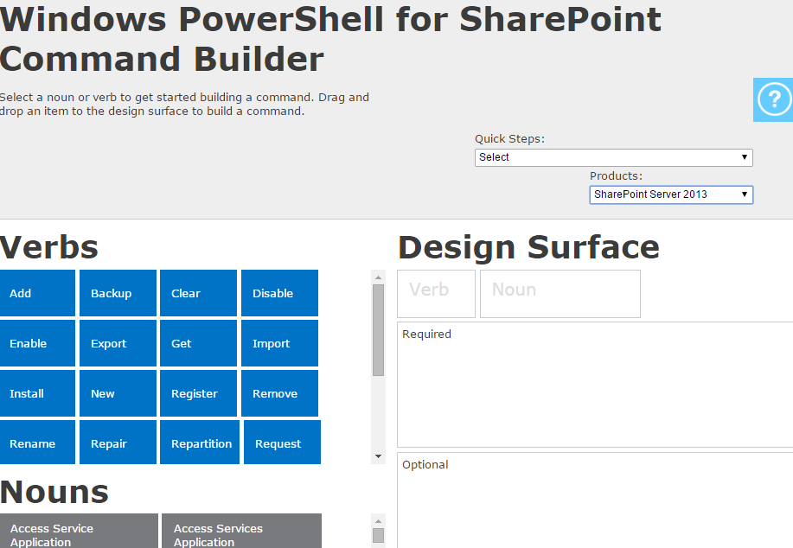Choose the Install verb tile
This screenshot has height=548, width=793.
coord(37,393)
